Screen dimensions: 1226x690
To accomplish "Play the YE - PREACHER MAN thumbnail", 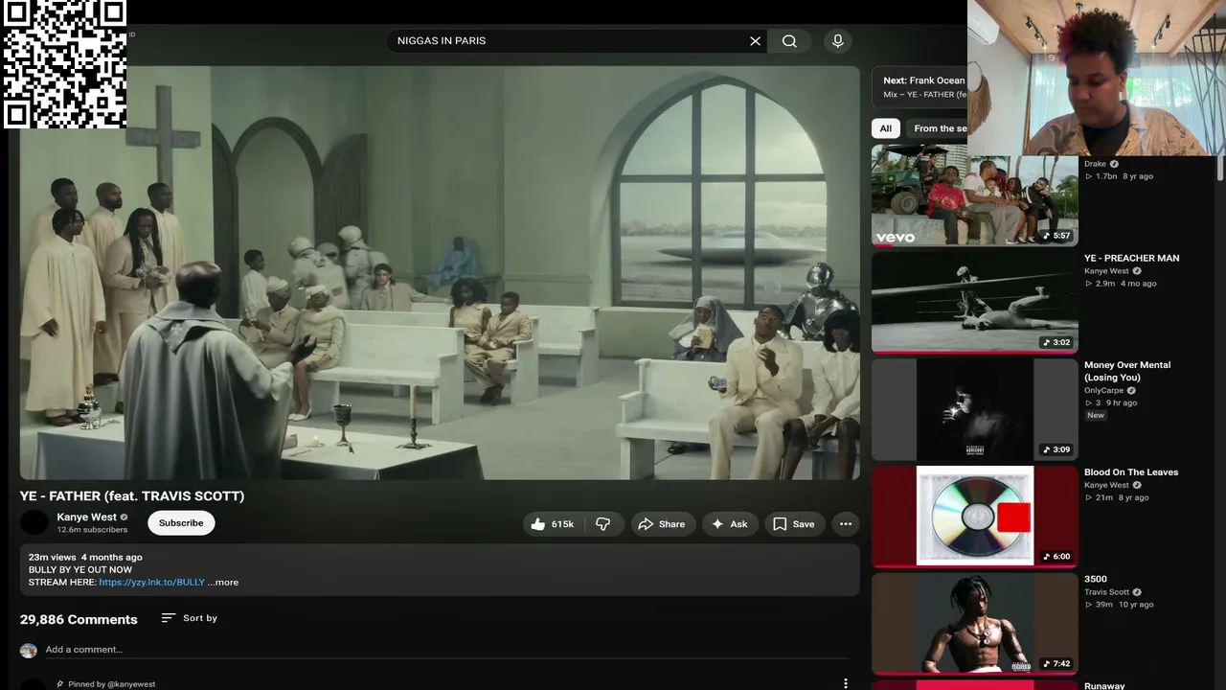I will [x=974, y=302].
